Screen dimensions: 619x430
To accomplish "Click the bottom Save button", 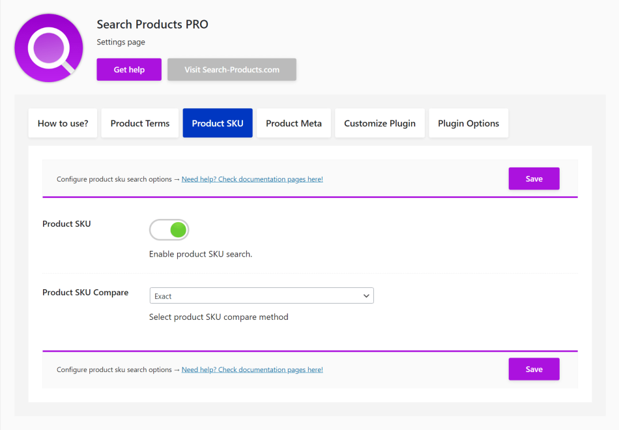I will pos(534,369).
